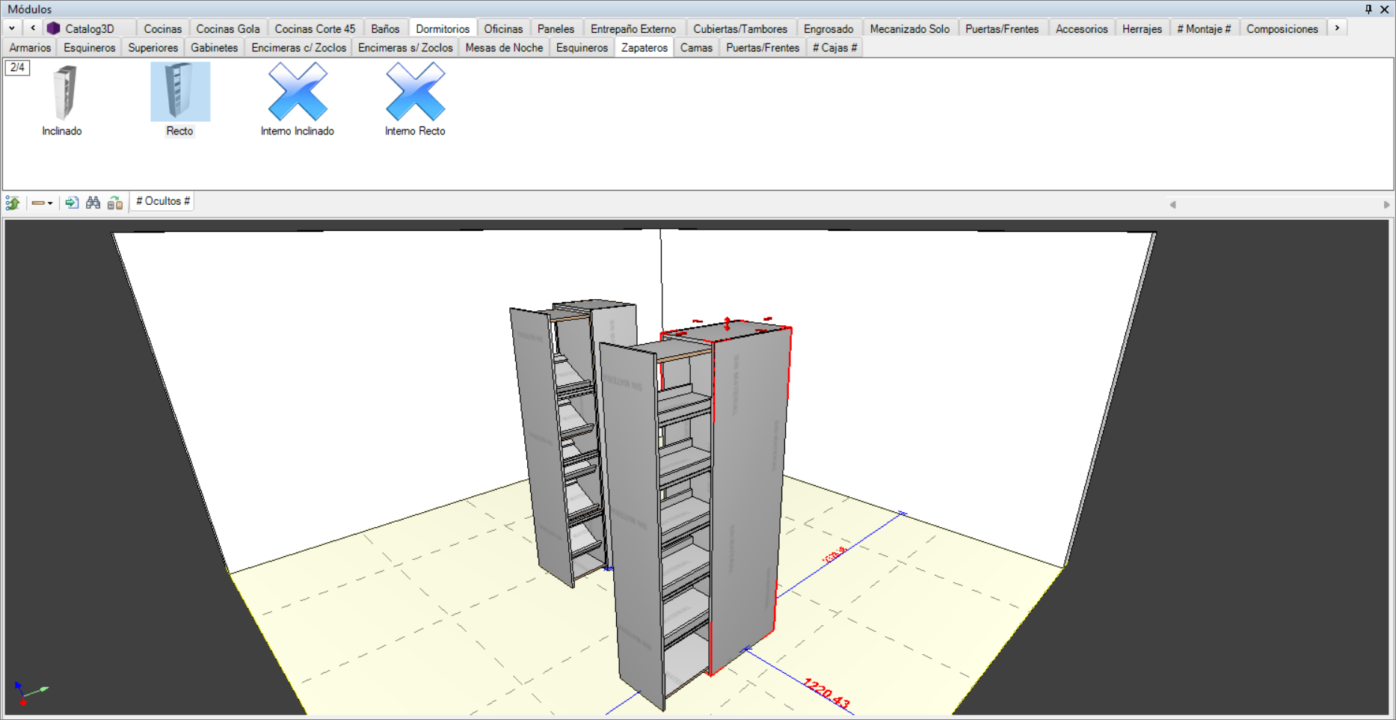
Task: Select the Mecanizado Solo tab
Action: coord(910,28)
